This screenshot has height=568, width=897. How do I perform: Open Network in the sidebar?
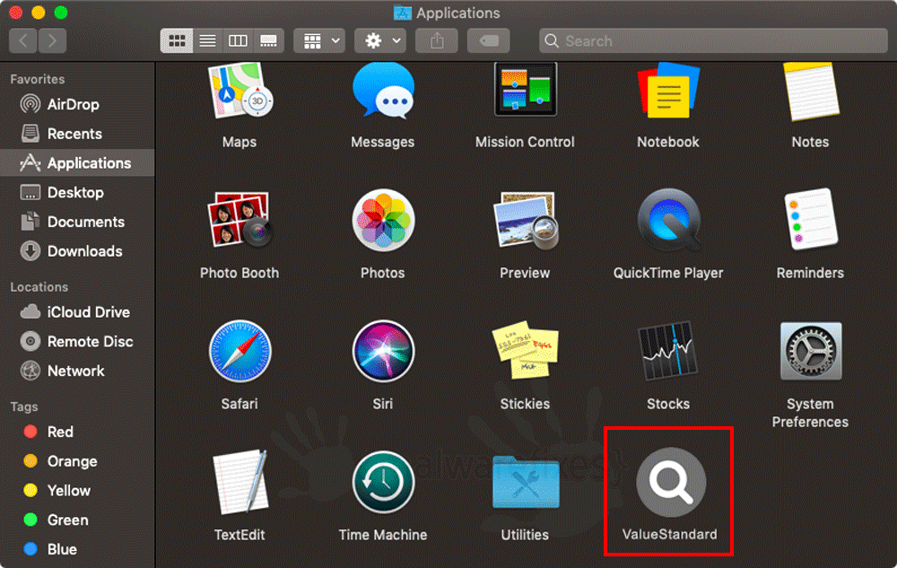point(77,371)
